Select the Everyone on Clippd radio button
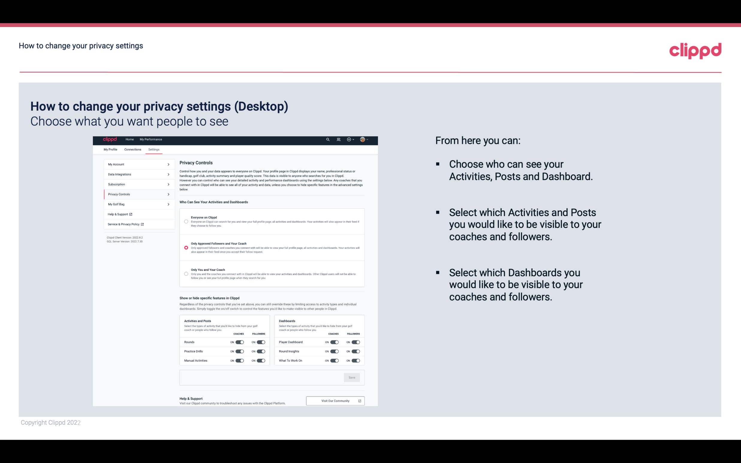This screenshot has height=463, width=741. [186, 221]
